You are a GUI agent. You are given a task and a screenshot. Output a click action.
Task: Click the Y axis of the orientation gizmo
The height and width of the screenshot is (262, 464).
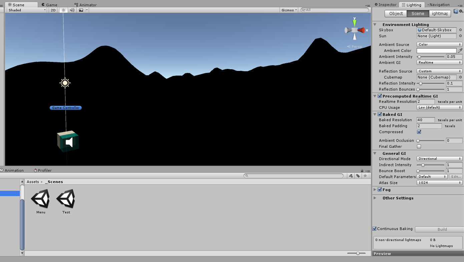tap(354, 22)
